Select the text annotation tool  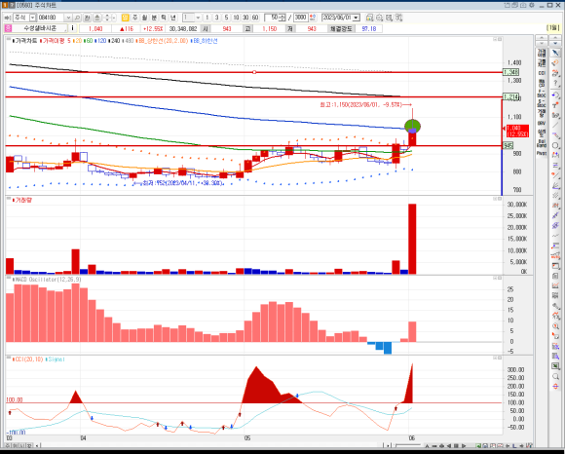[x=555, y=104]
